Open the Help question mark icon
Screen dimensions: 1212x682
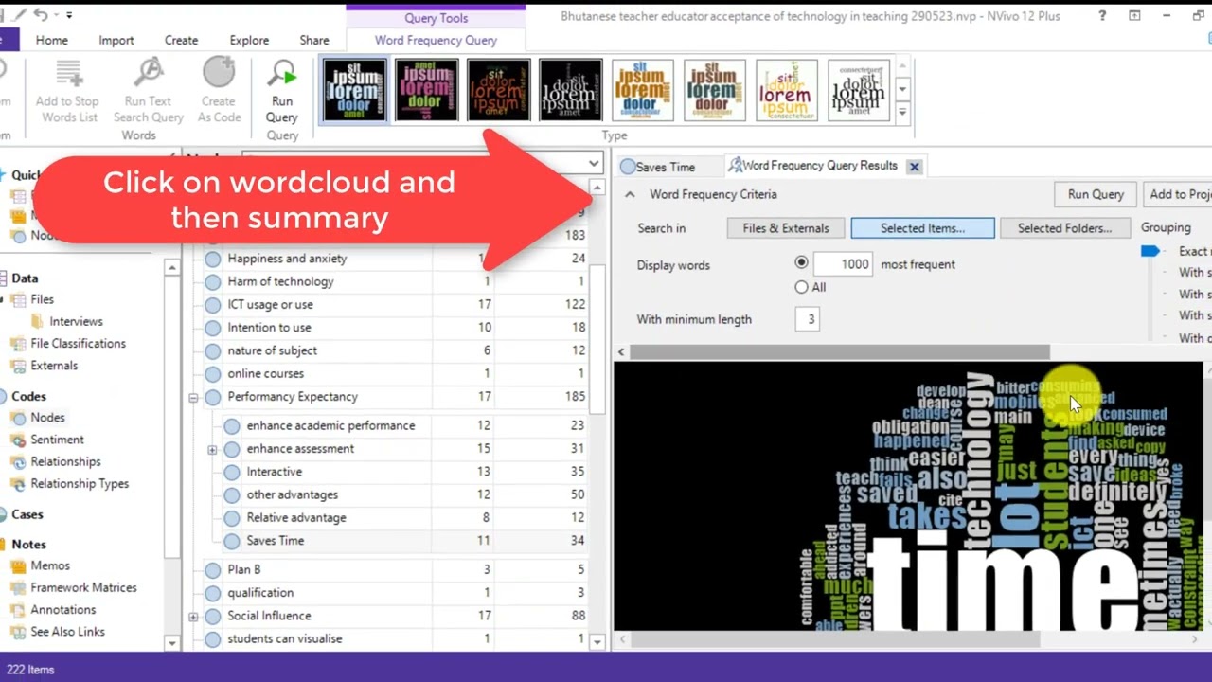pyautogui.click(x=1102, y=16)
